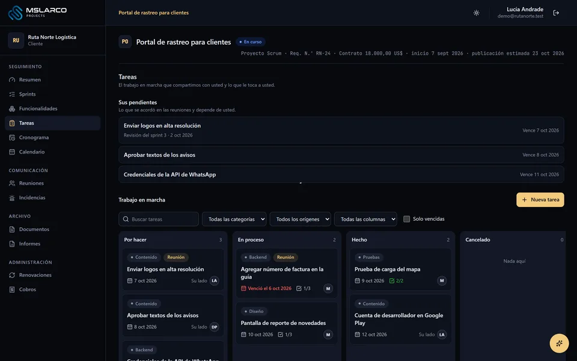Click into the Buscar tareas search field

159,219
